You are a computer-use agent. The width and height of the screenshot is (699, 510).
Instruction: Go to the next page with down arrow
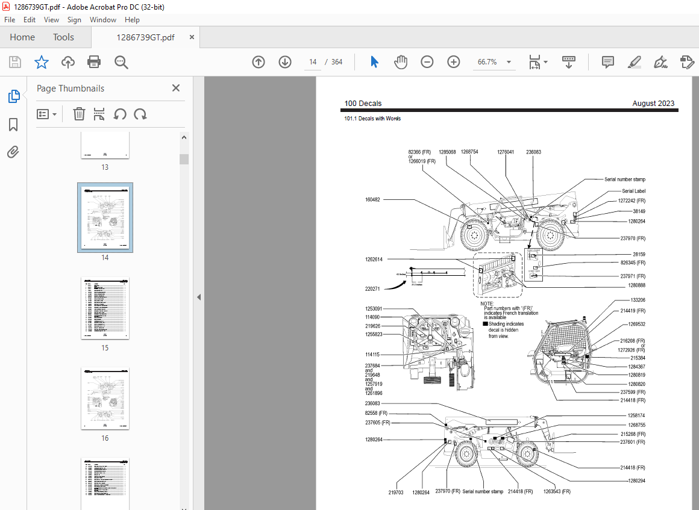coord(285,62)
